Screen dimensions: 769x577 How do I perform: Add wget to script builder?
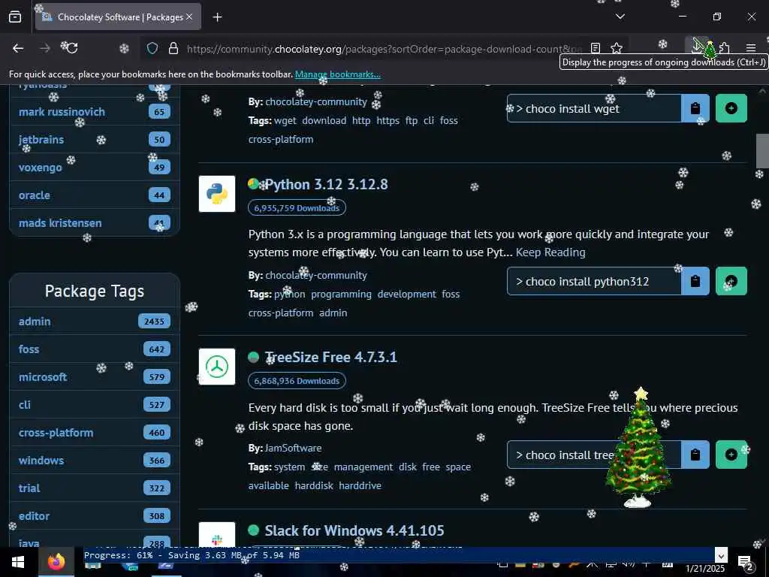pyautogui.click(x=731, y=108)
